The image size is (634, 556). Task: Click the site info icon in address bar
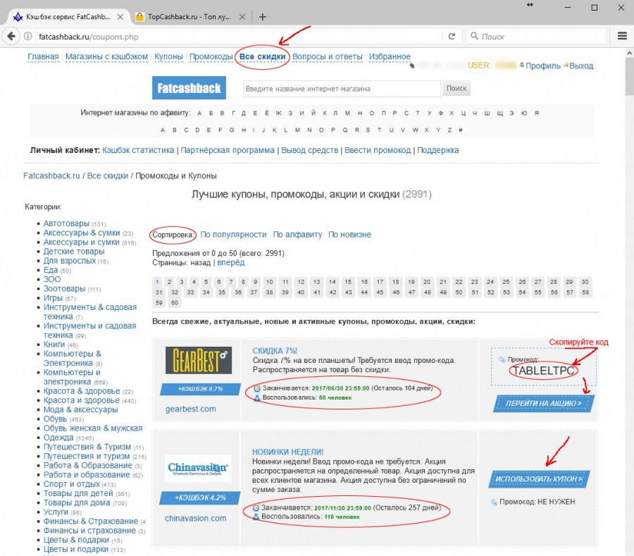(x=28, y=37)
